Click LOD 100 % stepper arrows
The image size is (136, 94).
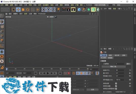124,80
